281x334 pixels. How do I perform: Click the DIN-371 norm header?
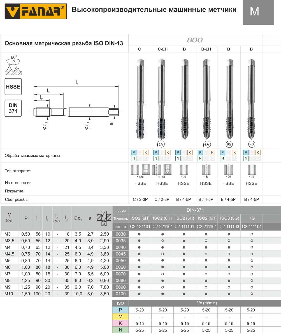click(x=195, y=210)
